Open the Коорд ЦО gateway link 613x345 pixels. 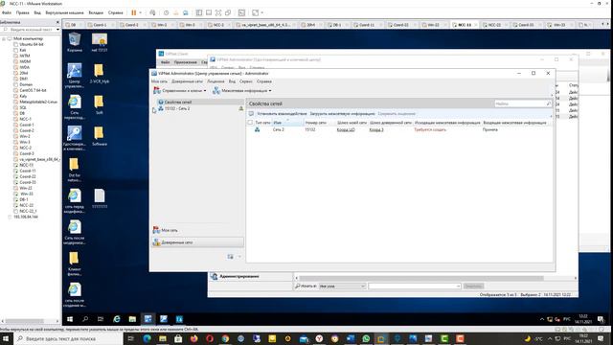(346, 129)
